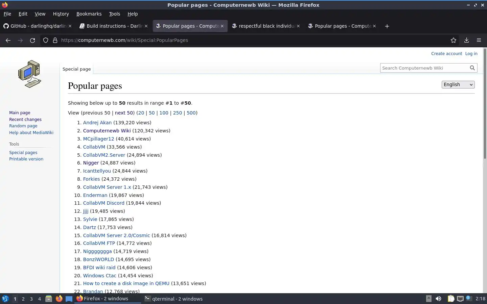This screenshot has width=487, height=304.
Task: Open the Andrej Akan page link
Action: 97,123
